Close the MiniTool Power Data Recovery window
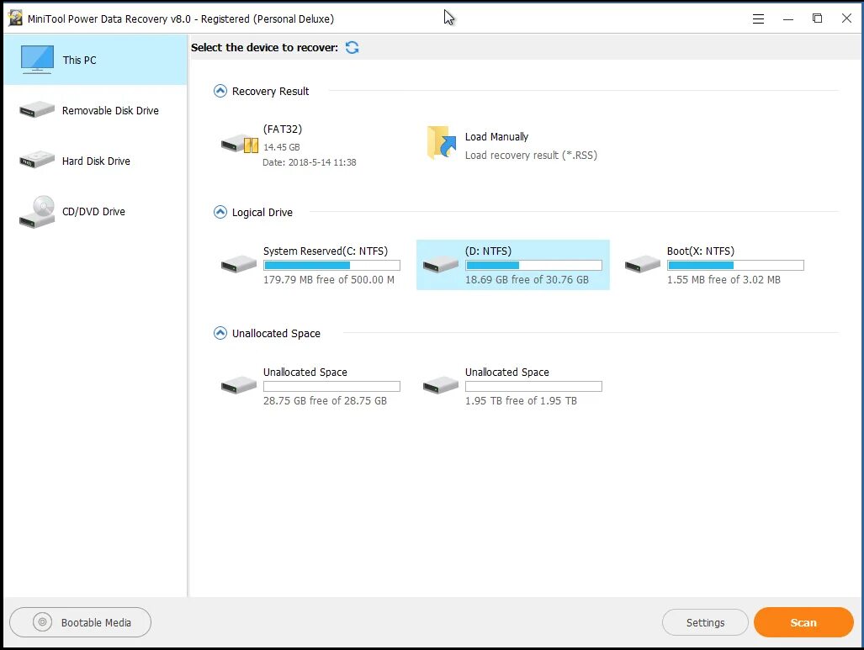 pyautogui.click(x=847, y=18)
